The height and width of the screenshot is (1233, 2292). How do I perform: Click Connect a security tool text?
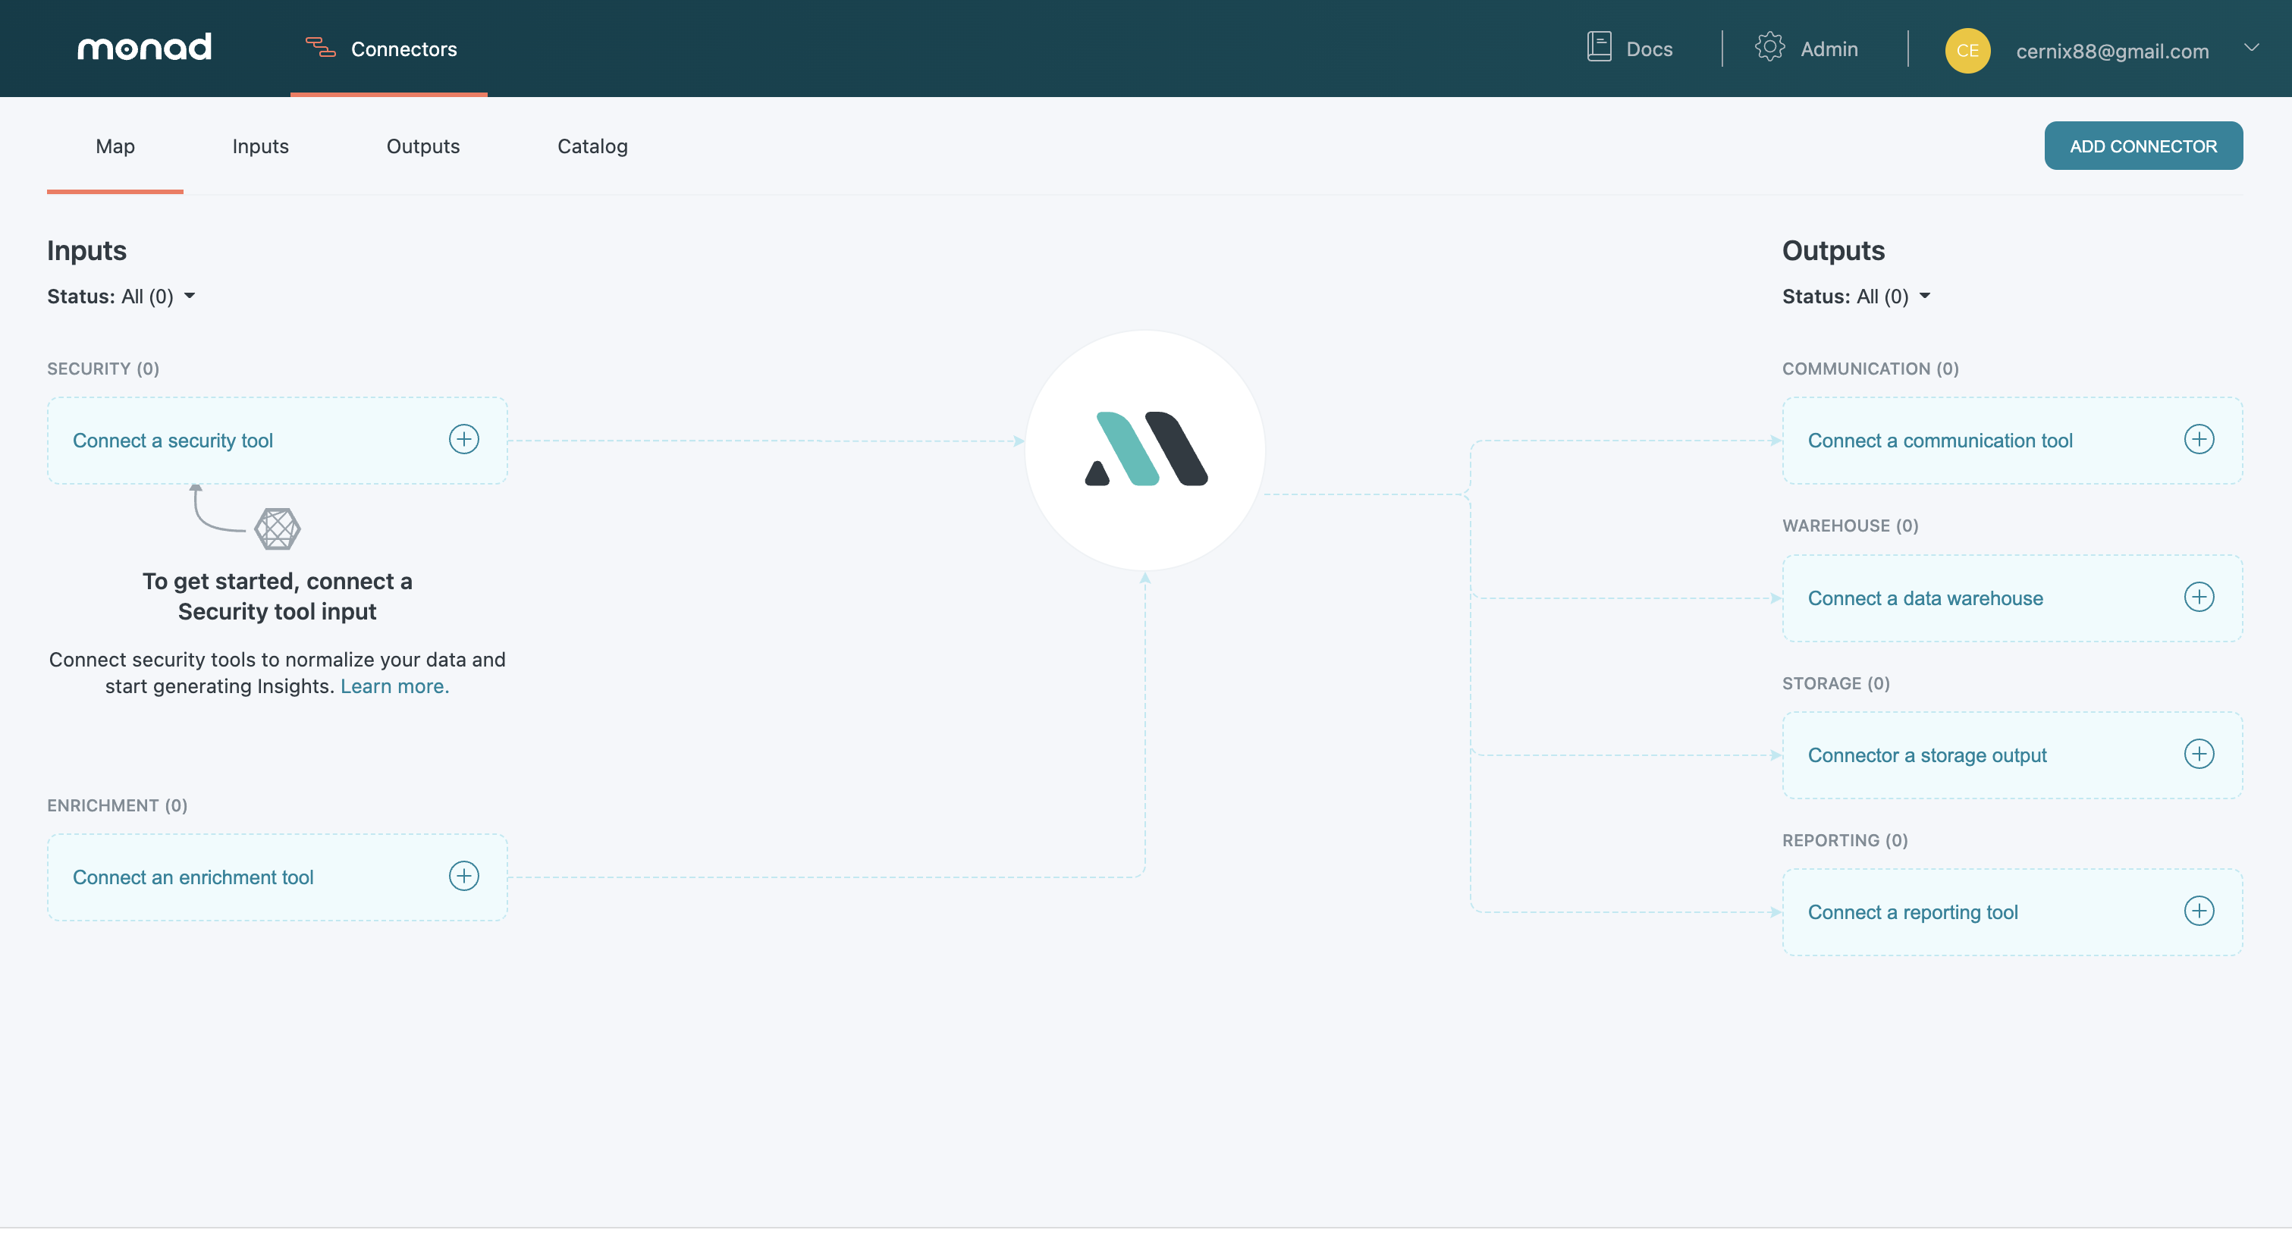coord(173,441)
